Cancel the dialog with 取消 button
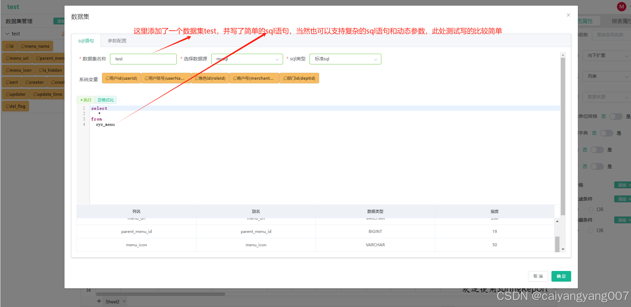631x307 pixels. [x=538, y=276]
